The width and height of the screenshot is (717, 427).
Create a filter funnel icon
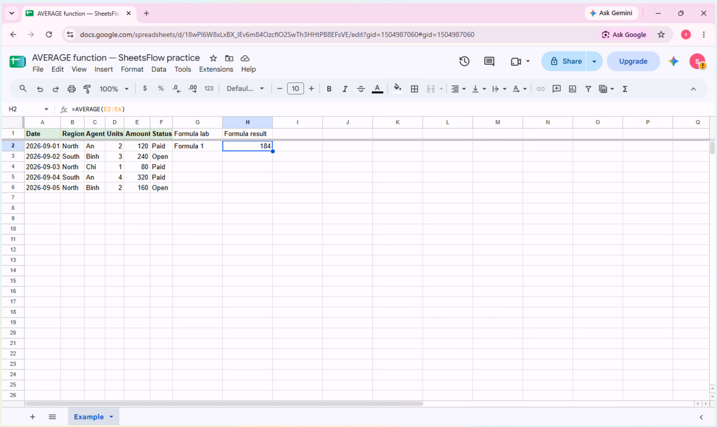(588, 89)
